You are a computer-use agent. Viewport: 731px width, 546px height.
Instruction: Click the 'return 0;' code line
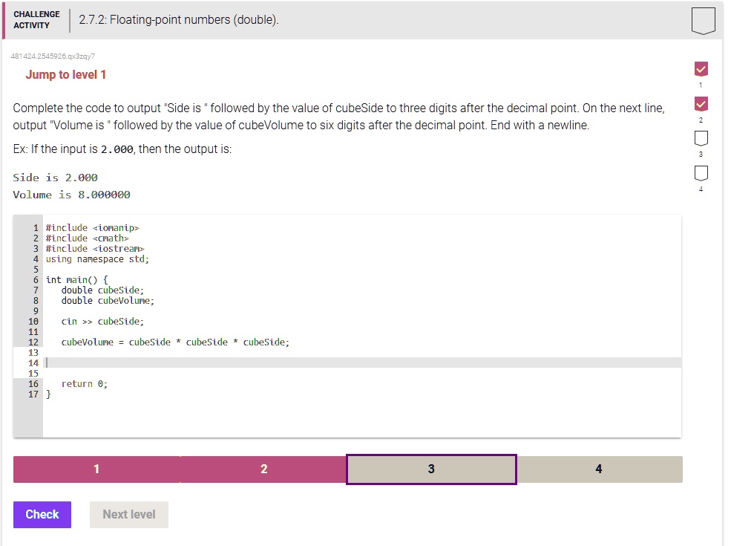click(85, 383)
